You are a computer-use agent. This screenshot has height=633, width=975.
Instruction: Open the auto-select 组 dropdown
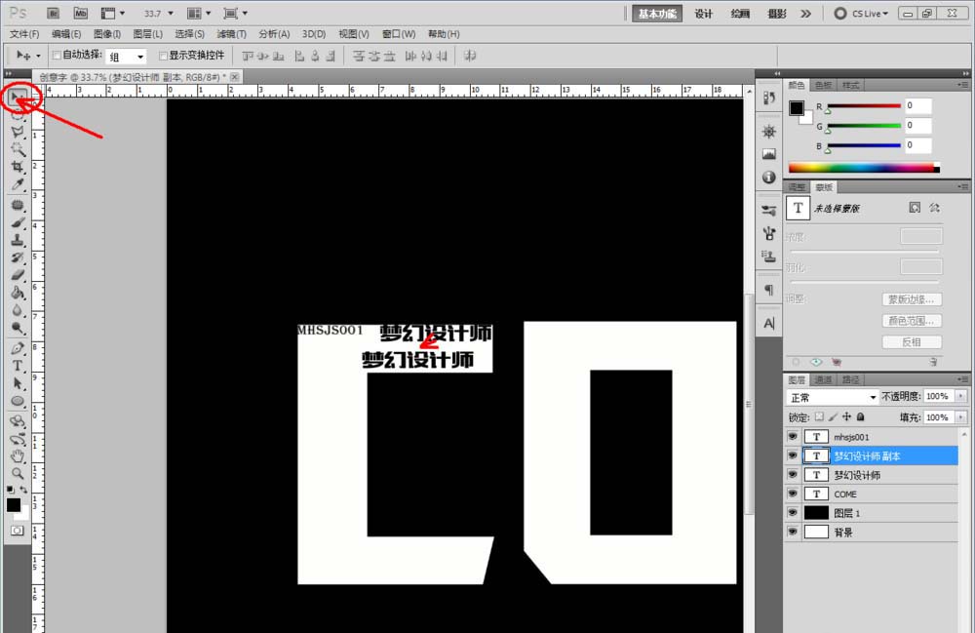126,57
